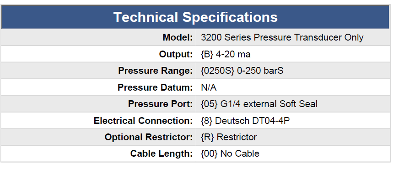
Task: Select the Pressure Range label
Action: point(156,71)
